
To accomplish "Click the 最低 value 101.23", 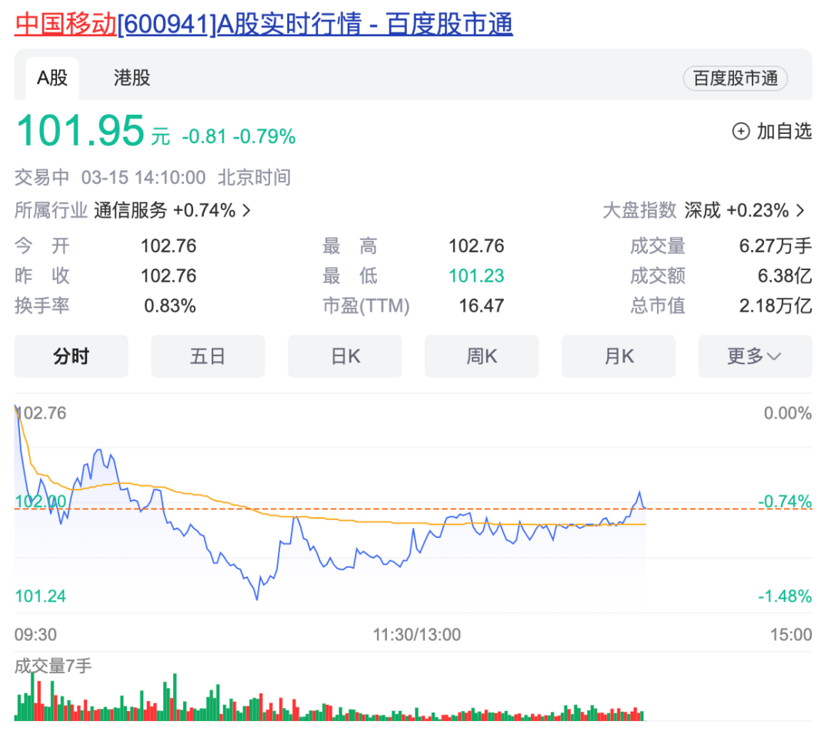I will (476, 275).
